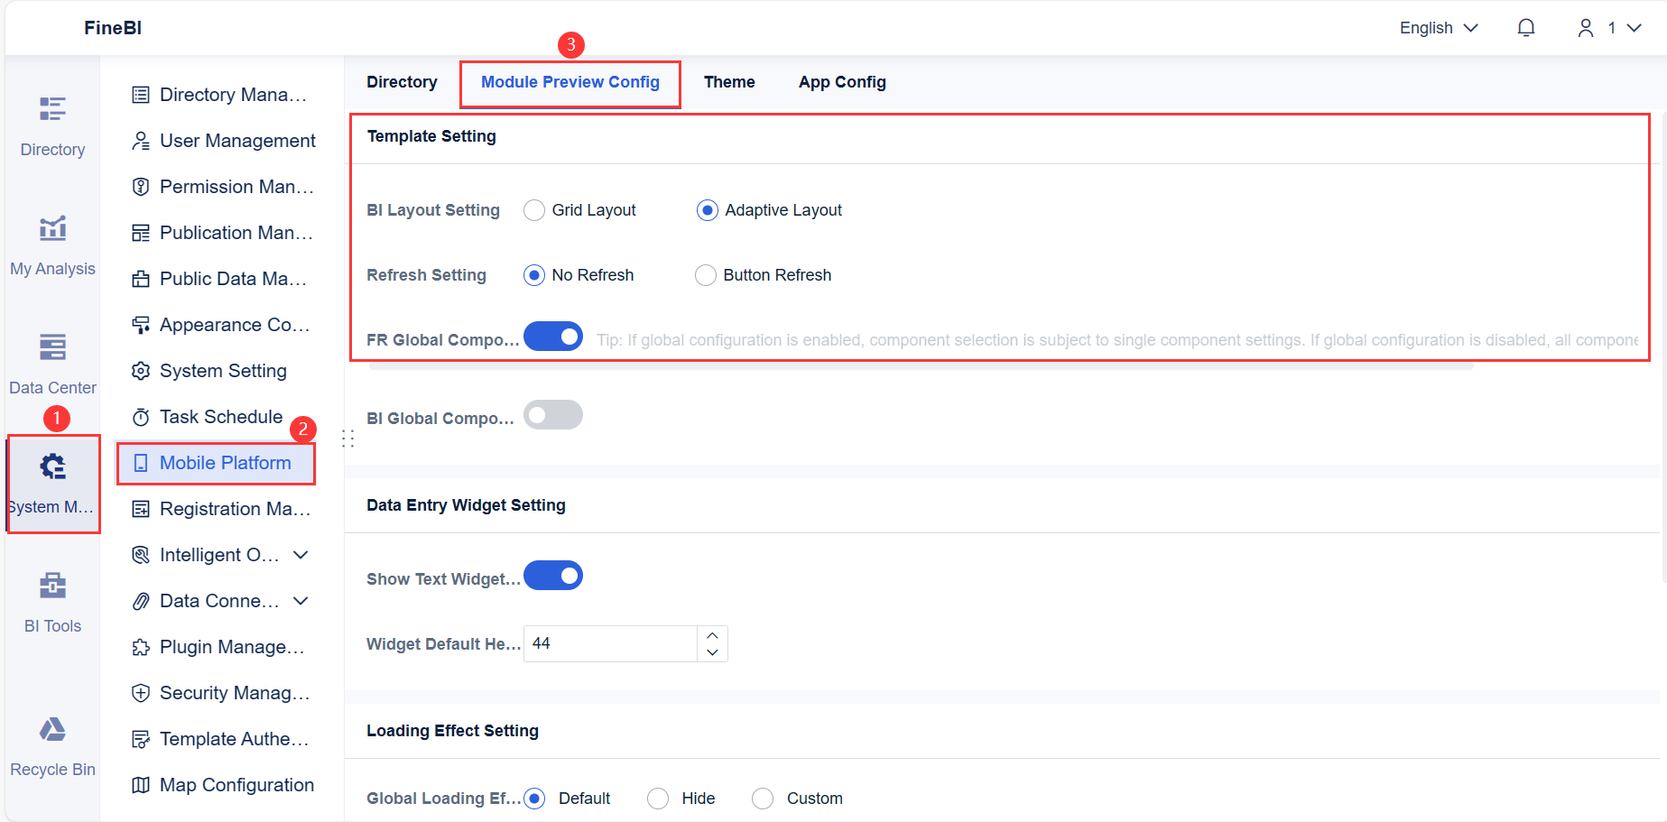Expand the Data Connection menu

[x=224, y=600]
